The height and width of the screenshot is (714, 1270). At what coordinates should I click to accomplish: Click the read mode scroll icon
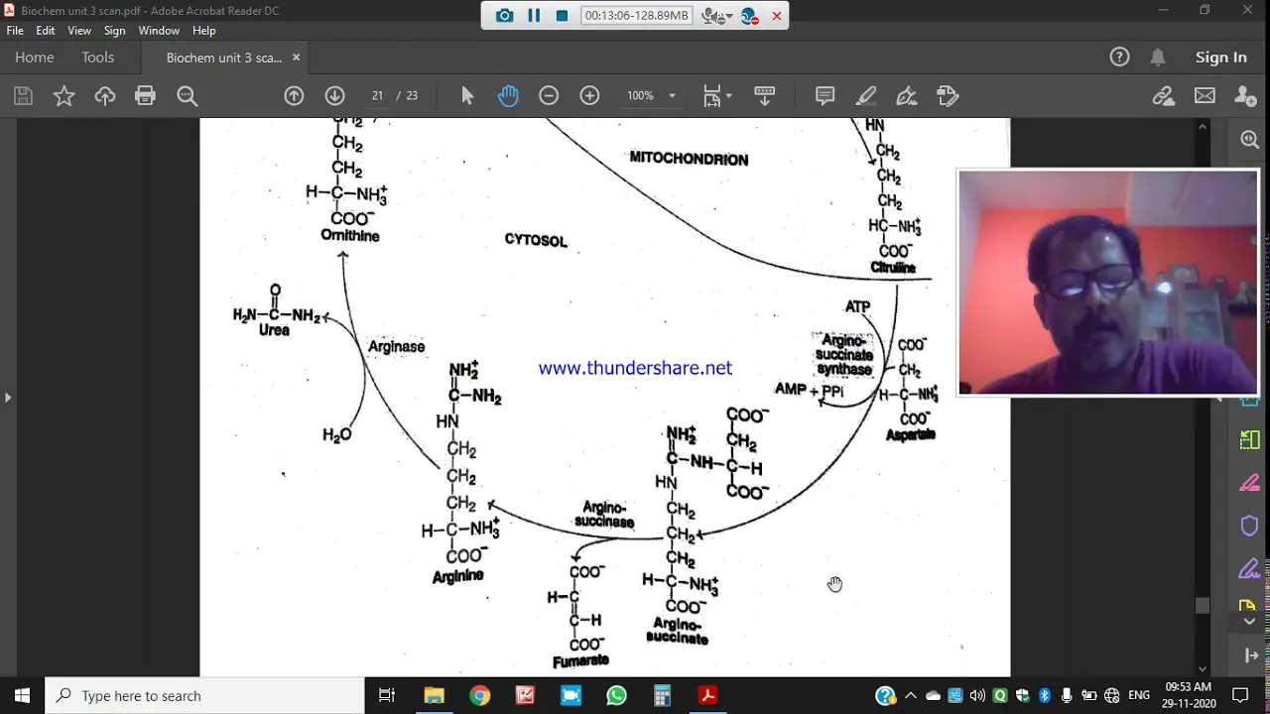click(765, 96)
